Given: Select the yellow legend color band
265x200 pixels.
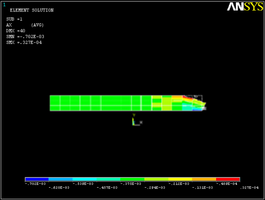Looking at the screenshot, I should click(x=180, y=179).
